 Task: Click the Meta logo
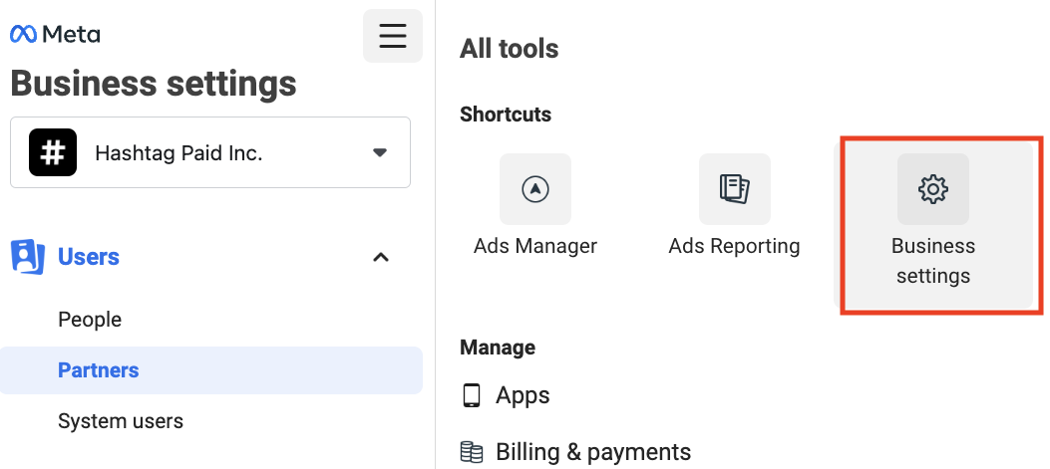pyautogui.click(x=55, y=34)
